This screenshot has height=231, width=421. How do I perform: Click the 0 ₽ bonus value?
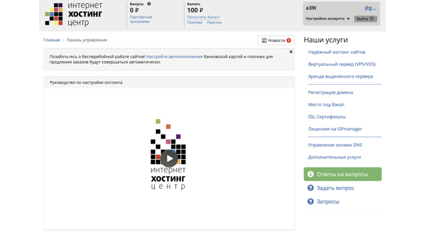134,10
